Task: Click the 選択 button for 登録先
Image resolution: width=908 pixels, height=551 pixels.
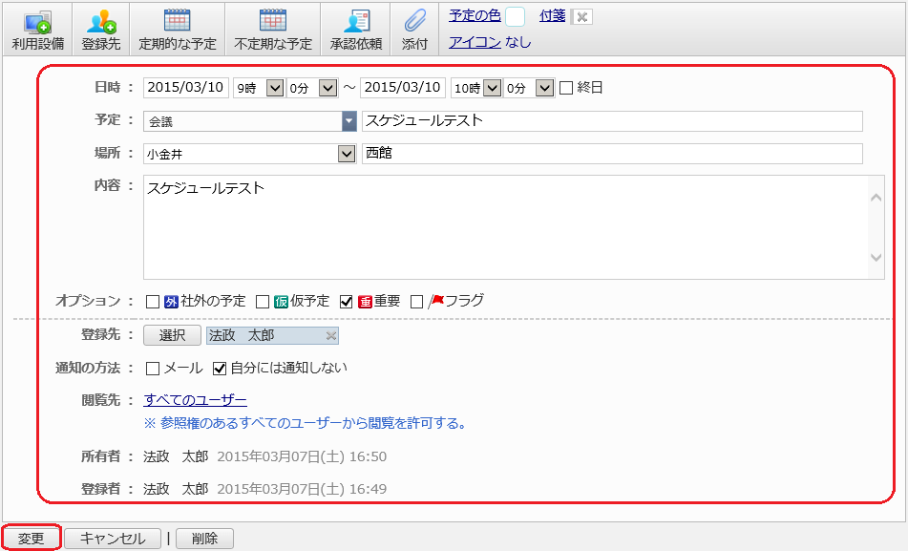Action: 172,335
